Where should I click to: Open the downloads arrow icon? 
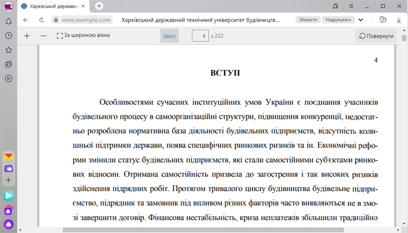[x=399, y=20]
